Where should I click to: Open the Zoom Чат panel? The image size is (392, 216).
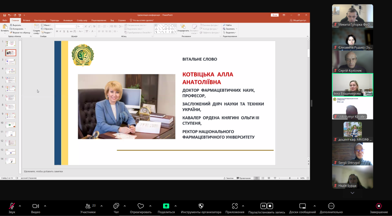pos(116,208)
